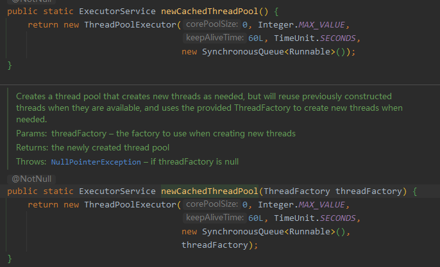Image resolution: width=440 pixels, height=267 pixels.
Task: Click 'new SynchronousQueue<Runnable>());' in the first method
Action: 269,52
